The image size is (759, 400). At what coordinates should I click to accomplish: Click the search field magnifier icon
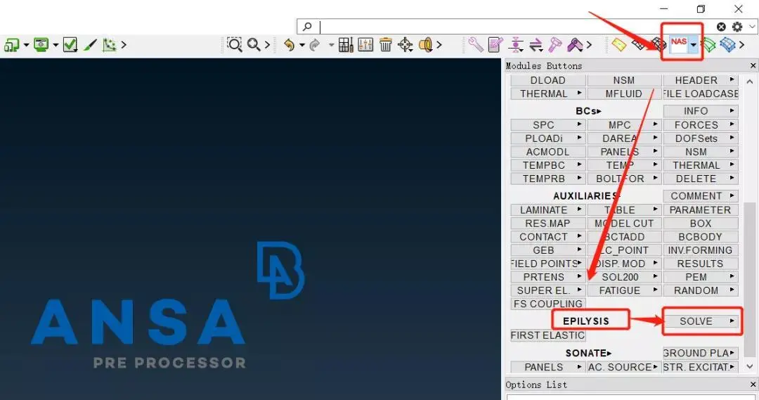coord(307,26)
